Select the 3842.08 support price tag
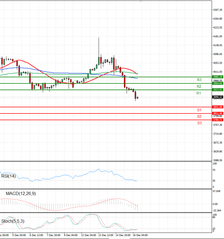 click(x=218, y=107)
